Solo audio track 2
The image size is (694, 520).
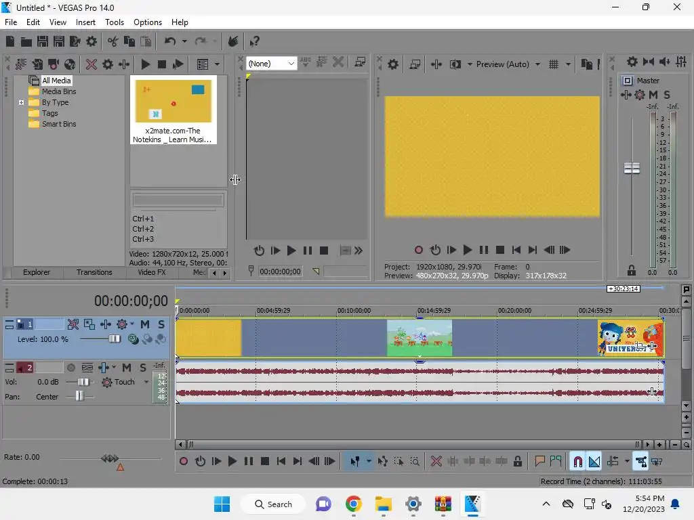click(x=143, y=368)
